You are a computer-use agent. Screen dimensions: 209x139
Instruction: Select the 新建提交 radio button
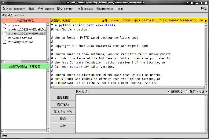tap(169, 92)
